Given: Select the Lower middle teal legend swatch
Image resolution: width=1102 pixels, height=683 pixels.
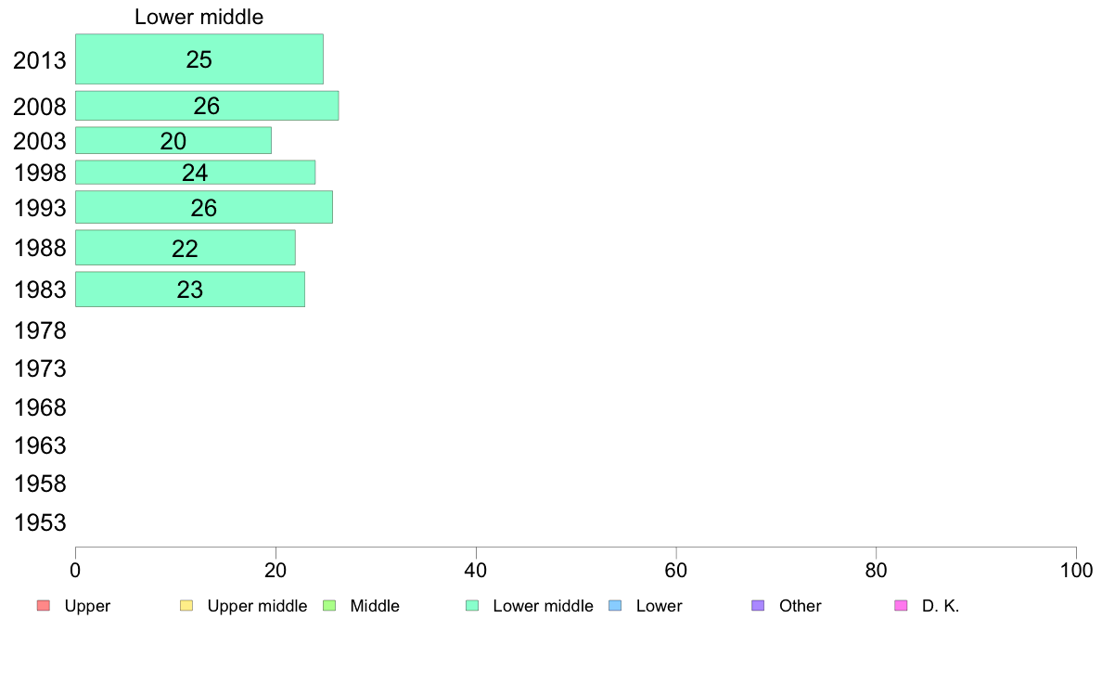Looking at the screenshot, I should [x=472, y=606].
